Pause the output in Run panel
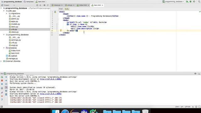The width and height of the screenshot is (201, 113). 2,84
